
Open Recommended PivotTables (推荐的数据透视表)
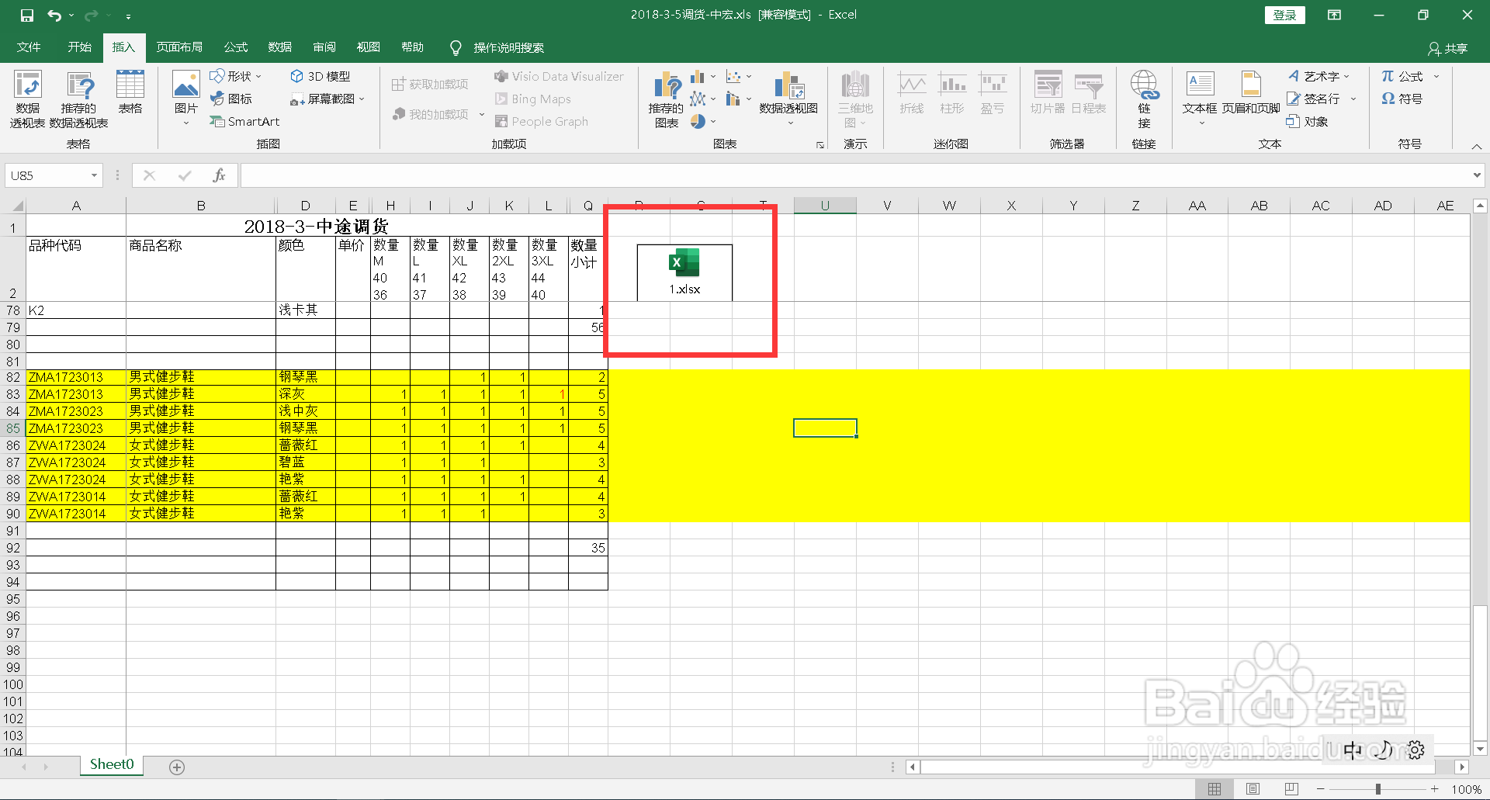(x=79, y=99)
